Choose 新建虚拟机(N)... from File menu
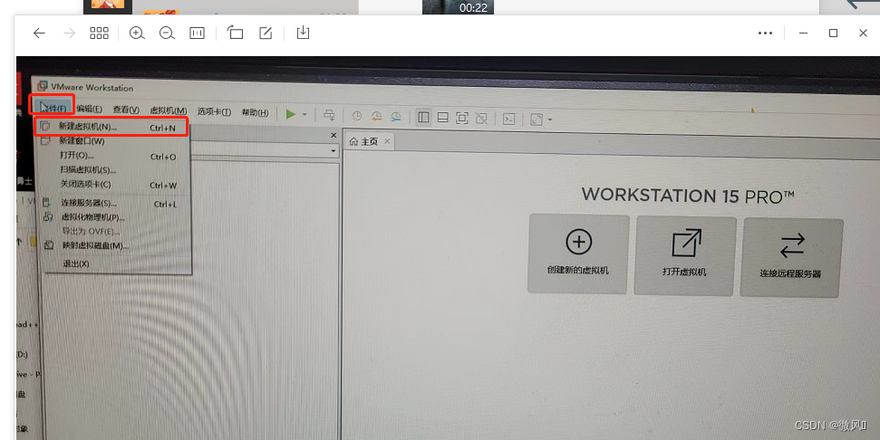Viewport: 880px width, 440px height. 112,127
